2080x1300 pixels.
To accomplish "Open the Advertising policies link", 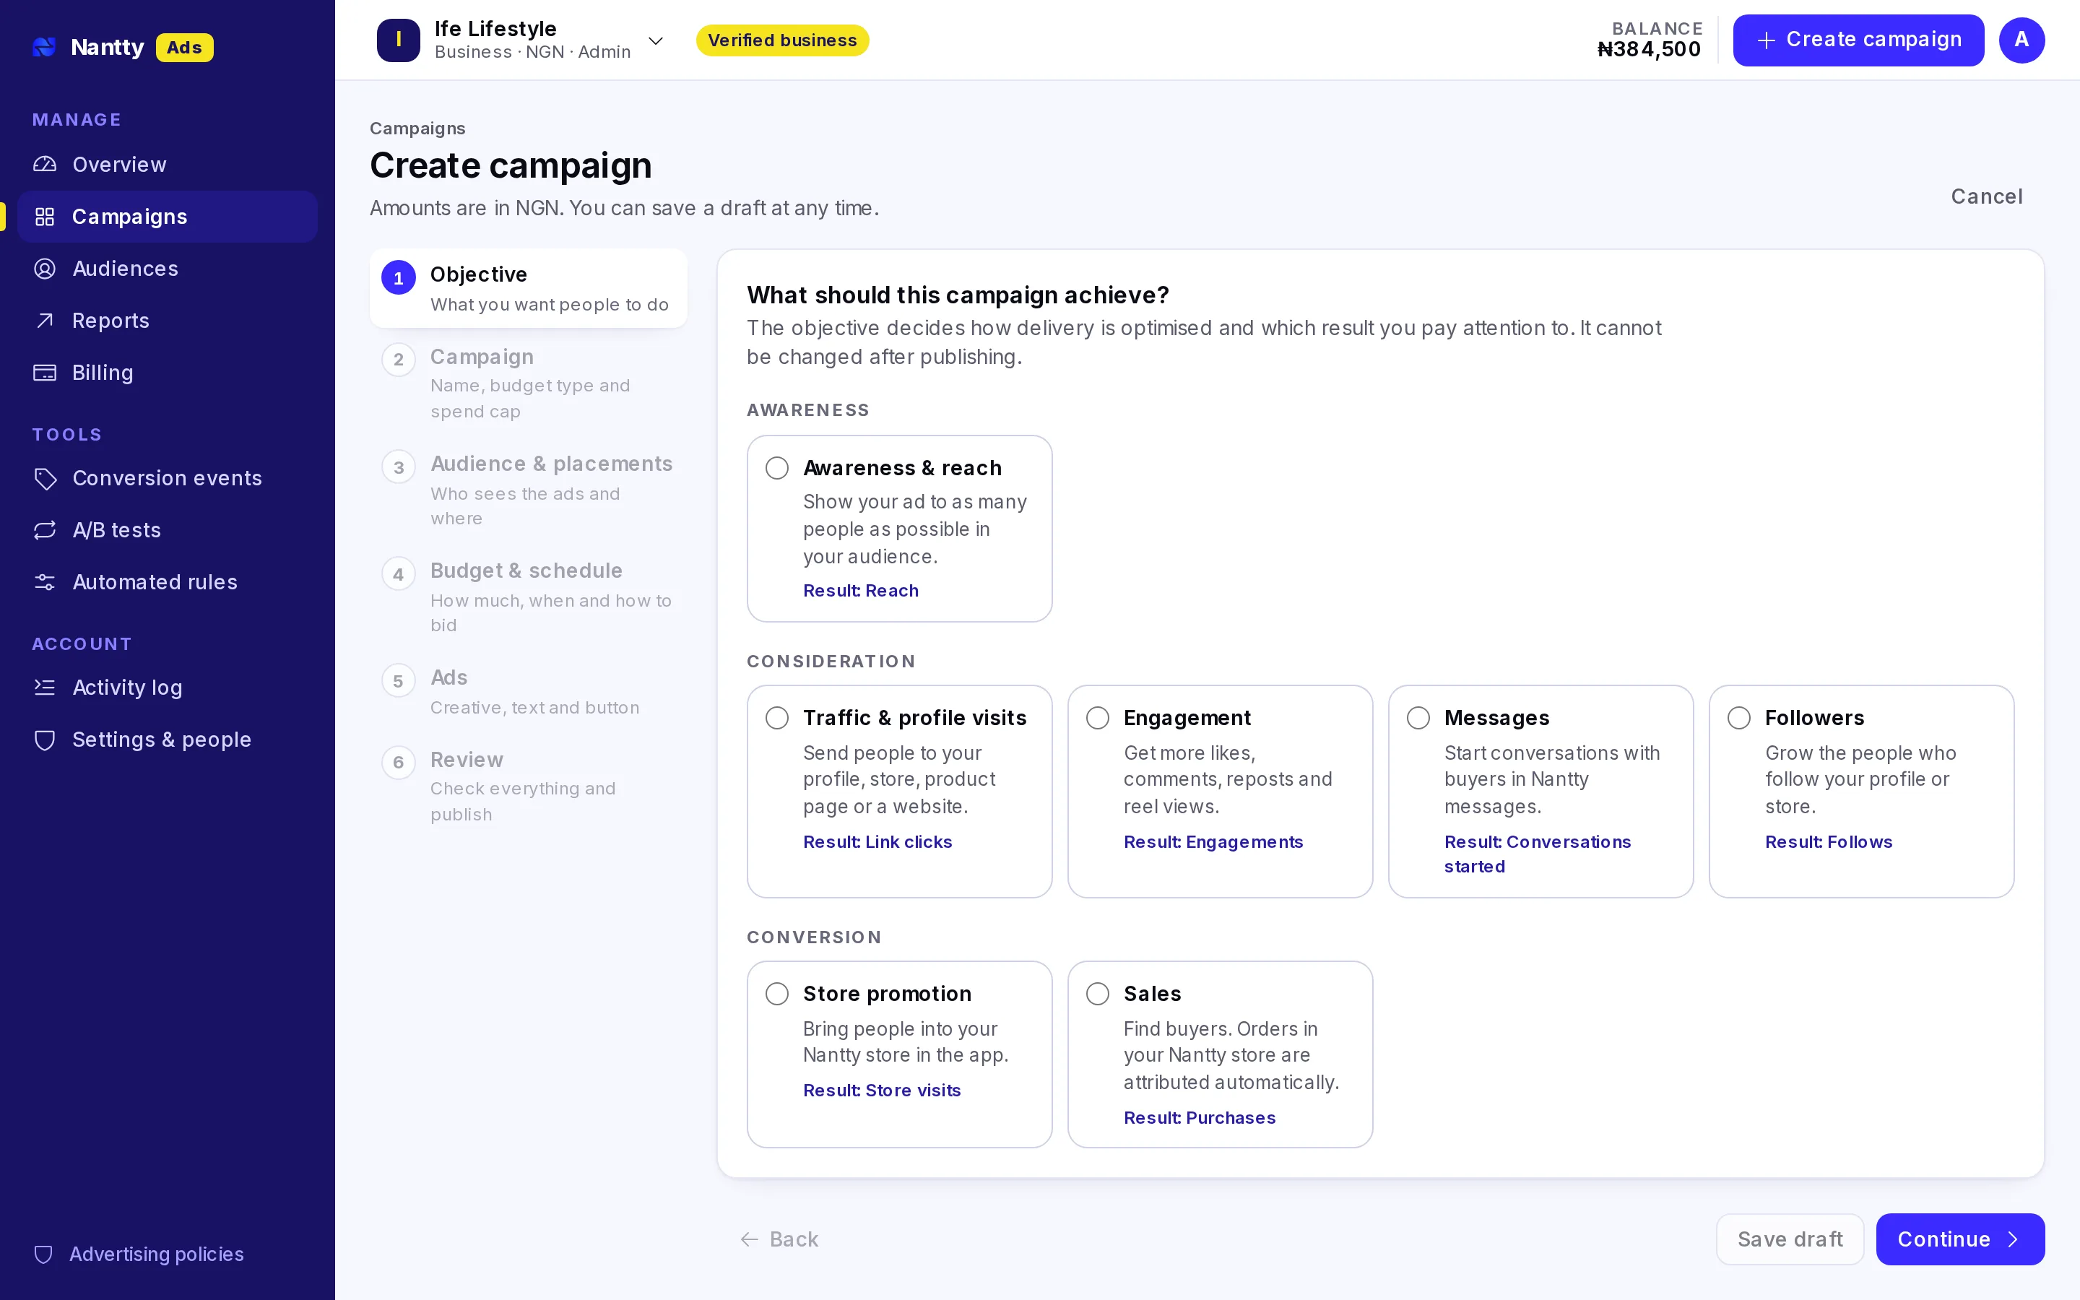I will pyautogui.click(x=157, y=1254).
